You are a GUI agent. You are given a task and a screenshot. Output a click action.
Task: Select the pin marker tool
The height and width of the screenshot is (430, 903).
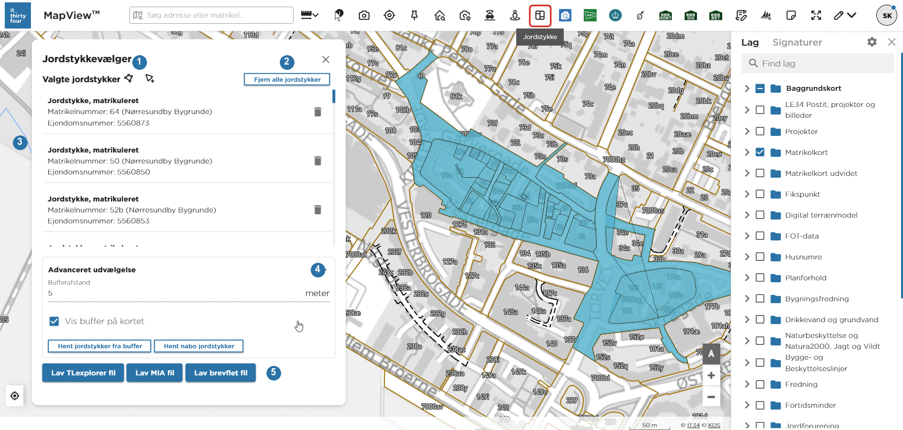(x=414, y=15)
